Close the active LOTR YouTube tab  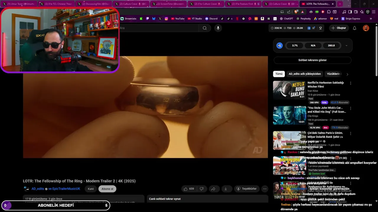tap(333, 4)
